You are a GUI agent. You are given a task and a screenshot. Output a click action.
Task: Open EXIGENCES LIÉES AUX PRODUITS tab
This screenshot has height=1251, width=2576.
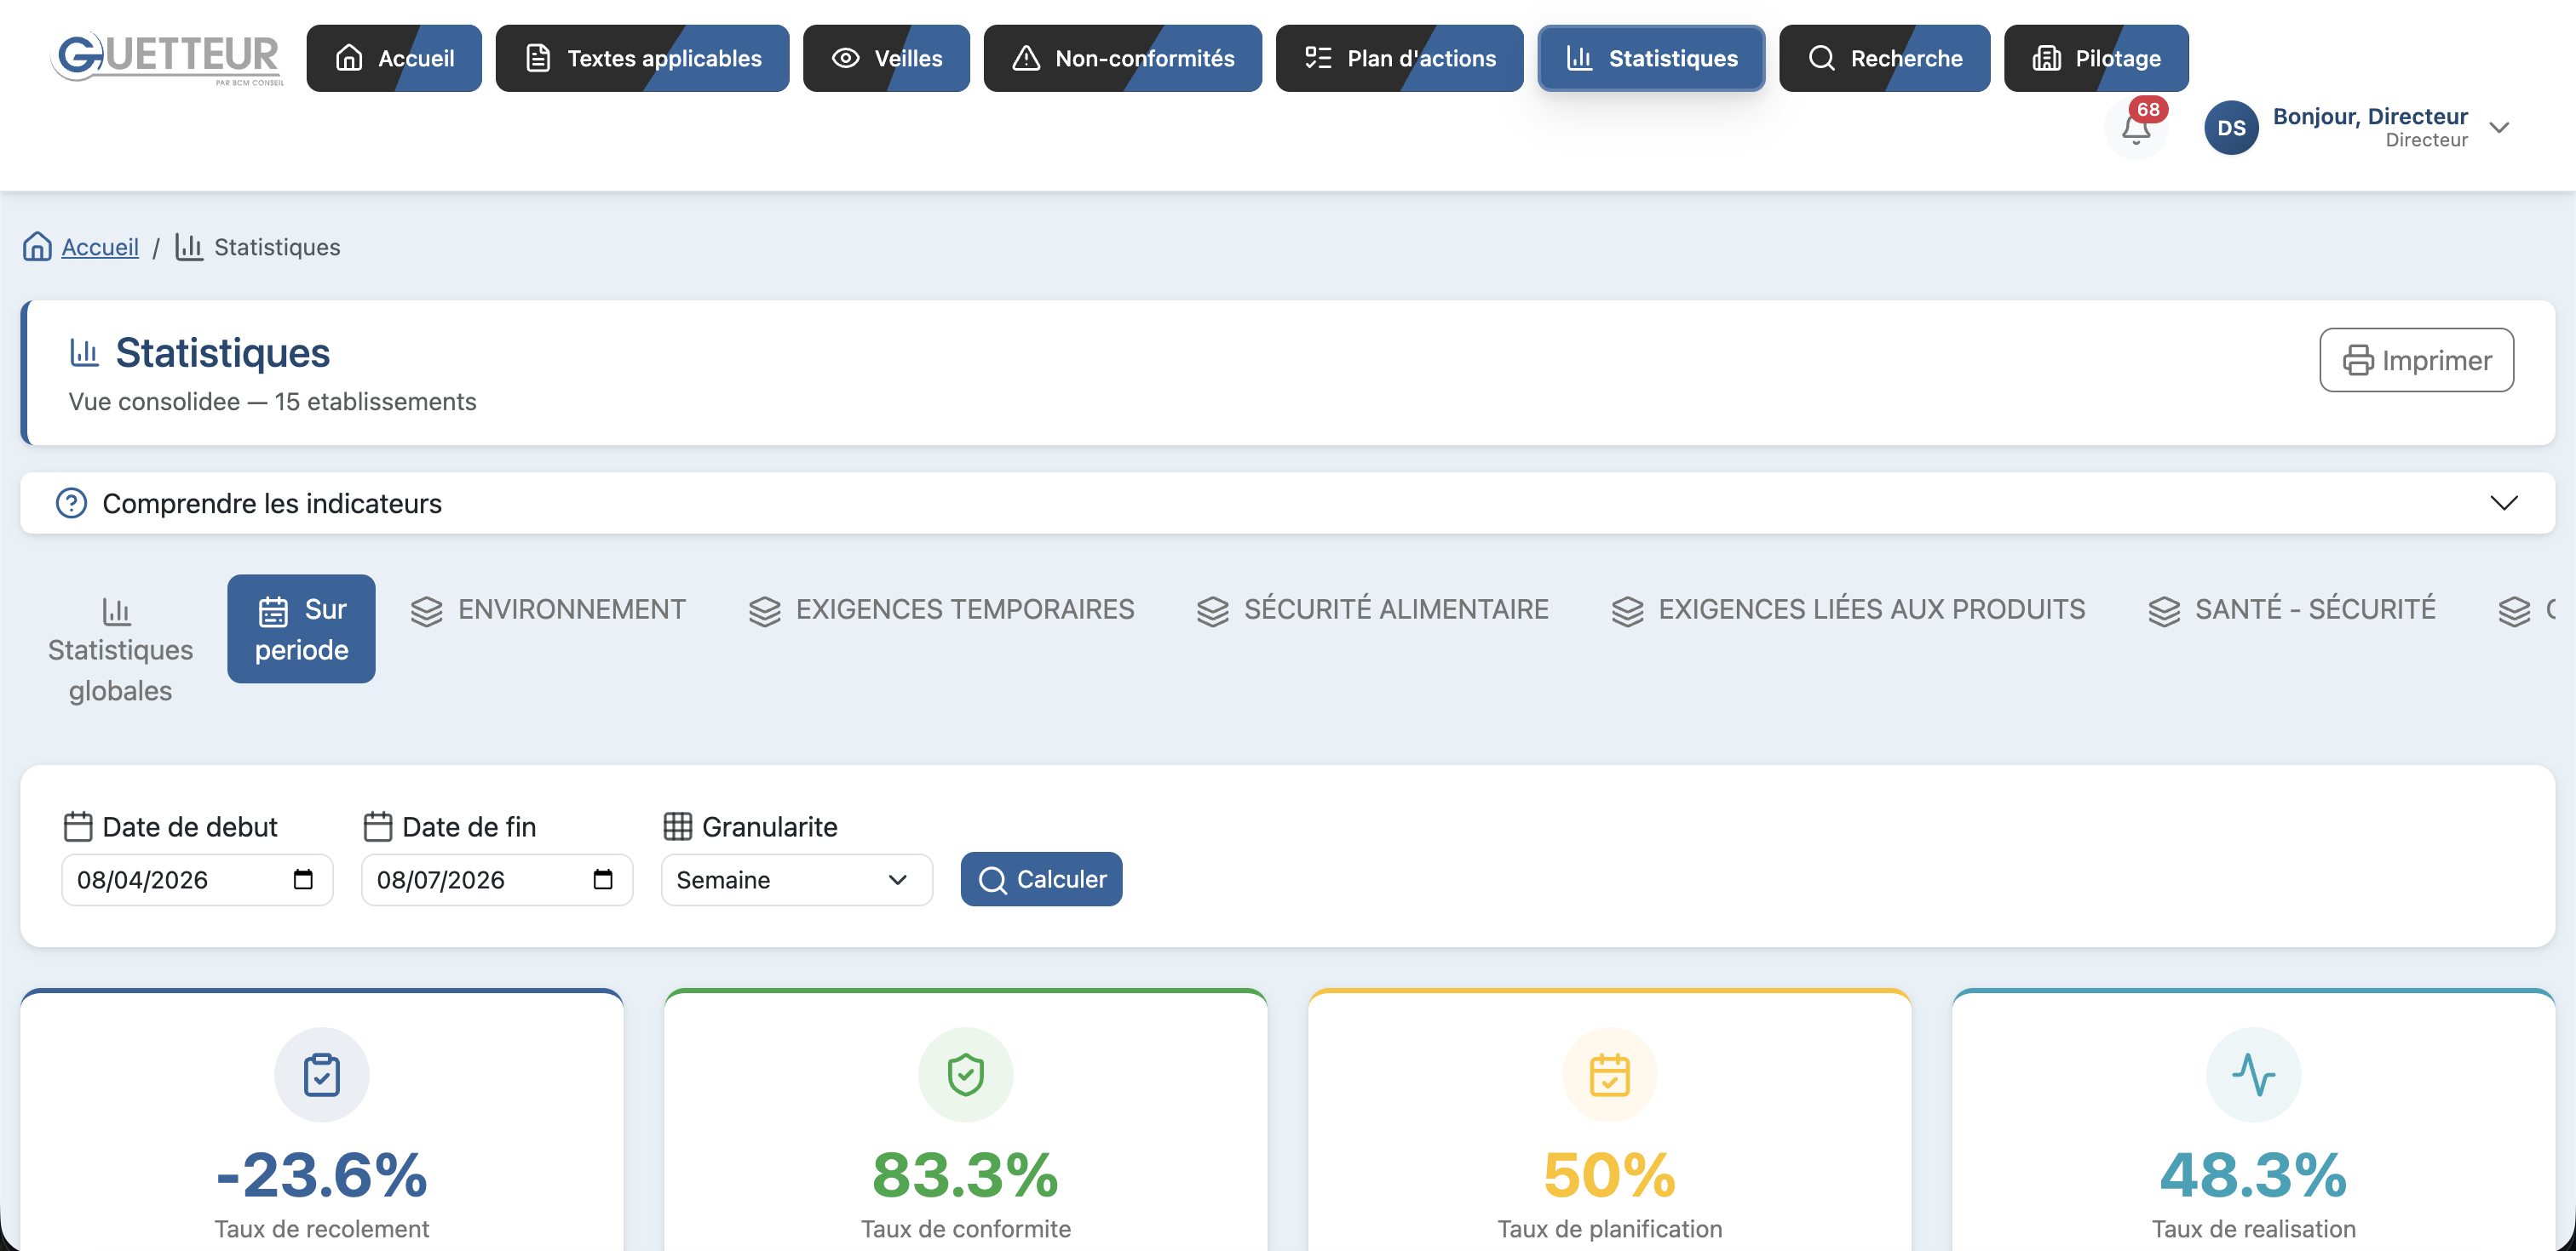click(x=1848, y=609)
